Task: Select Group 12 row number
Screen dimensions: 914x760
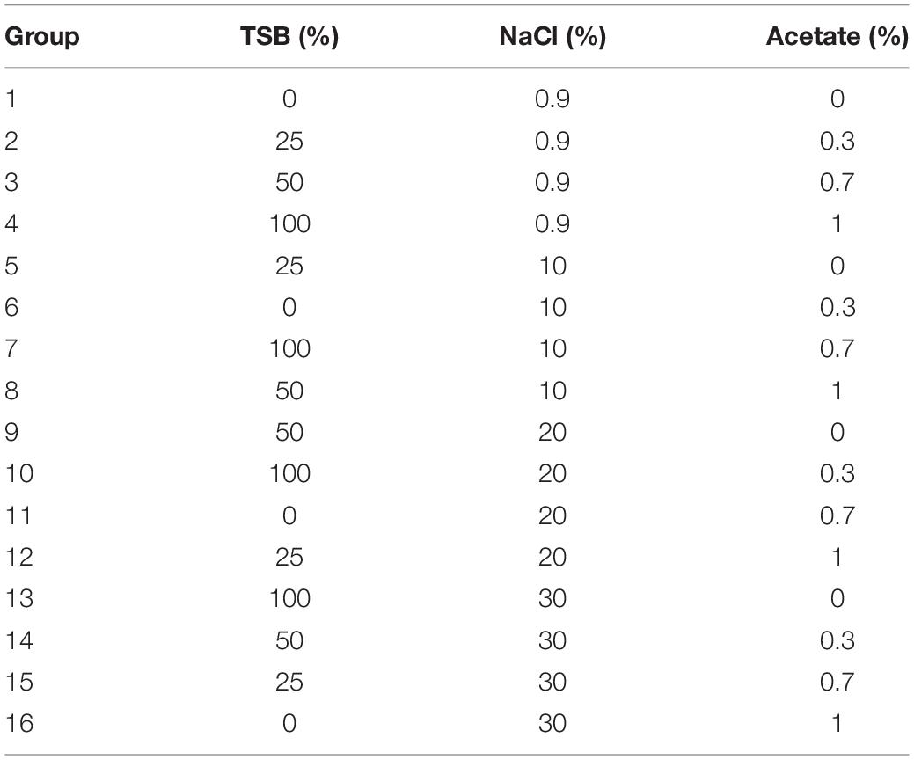Action: 19,557
